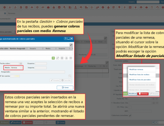This screenshot has width=164, height=126.
Task: Click the diamond icon in top toolbar
Action: click(119, 8)
